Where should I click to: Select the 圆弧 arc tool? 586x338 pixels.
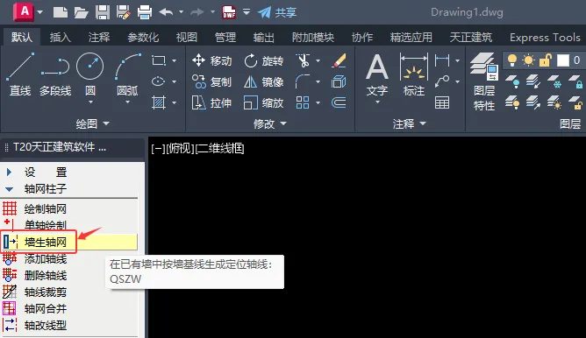(127, 74)
